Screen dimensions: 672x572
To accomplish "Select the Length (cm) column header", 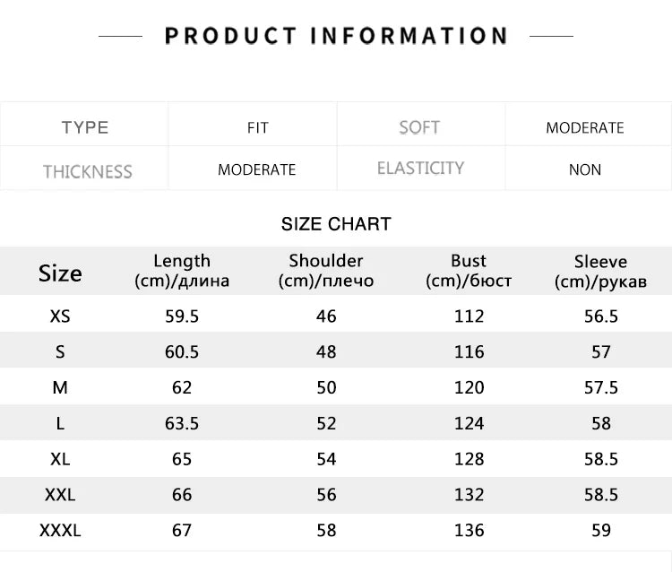I will click(x=182, y=271).
